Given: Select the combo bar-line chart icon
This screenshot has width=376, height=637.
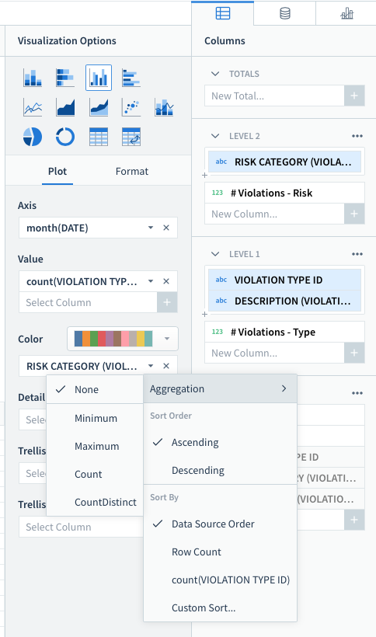Looking at the screenshot, I should [164, 107].
